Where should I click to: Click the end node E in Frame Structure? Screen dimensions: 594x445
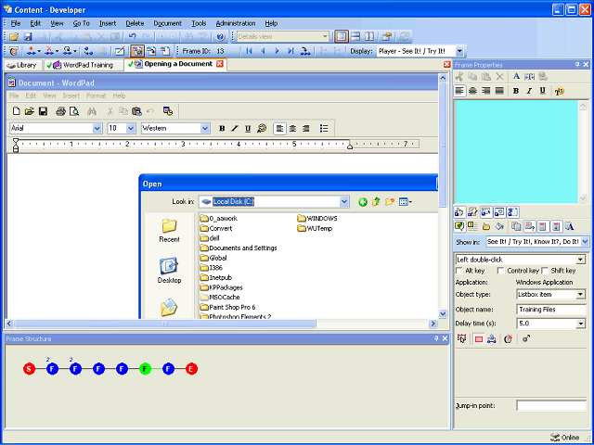click(192, 369)
